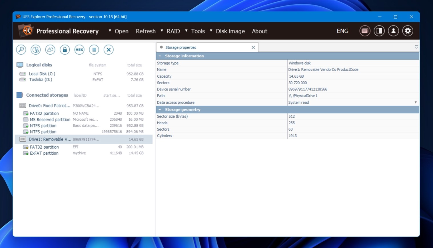Open the lock icon to decrypt storage
This screenshot has height=248, width=433.
point(65,49)
